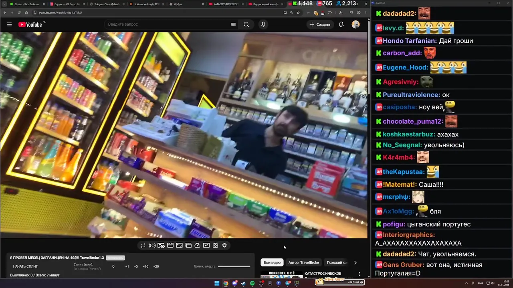The image size is (513, 288).
Task: Open the three-dot menu of the recommended video
Action: point(359,274)
